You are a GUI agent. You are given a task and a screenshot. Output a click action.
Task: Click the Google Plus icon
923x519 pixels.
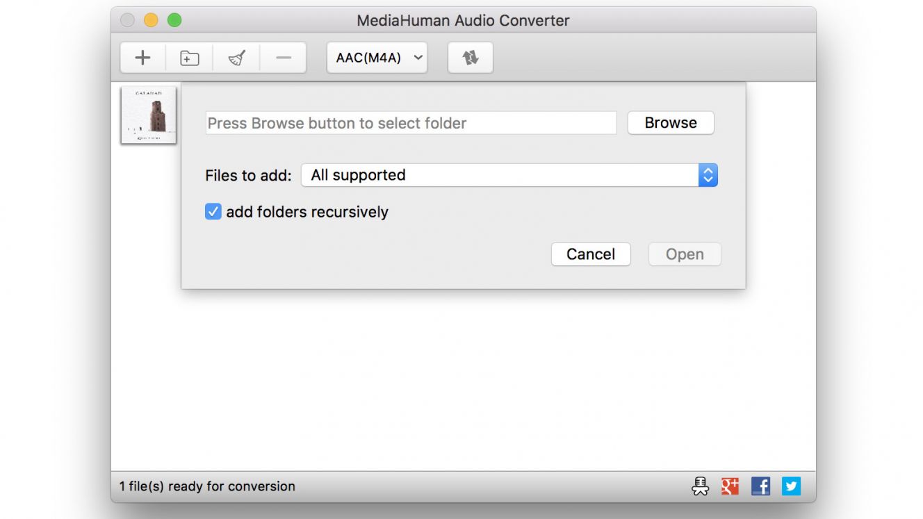click(730, 486)
